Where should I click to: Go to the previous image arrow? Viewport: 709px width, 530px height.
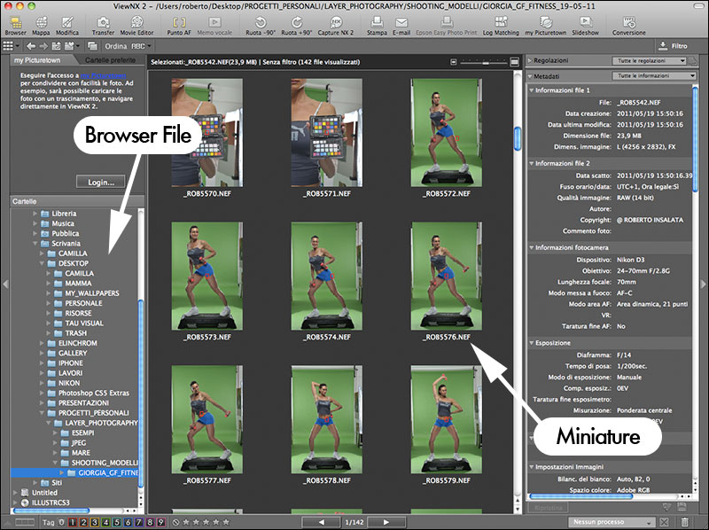[322, 522]
